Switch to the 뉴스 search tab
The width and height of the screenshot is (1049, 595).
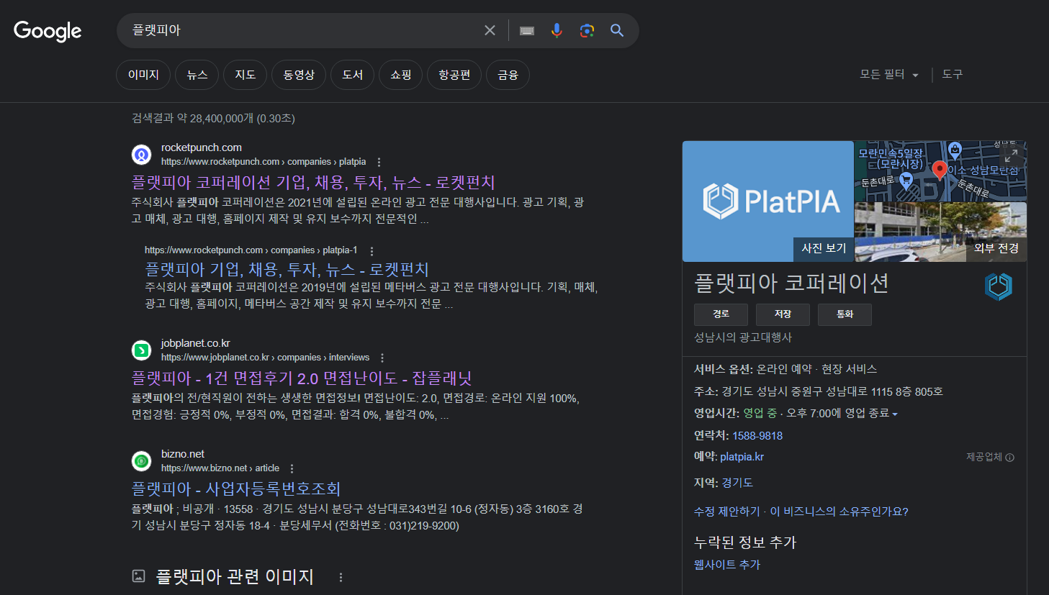coord(197,75)
